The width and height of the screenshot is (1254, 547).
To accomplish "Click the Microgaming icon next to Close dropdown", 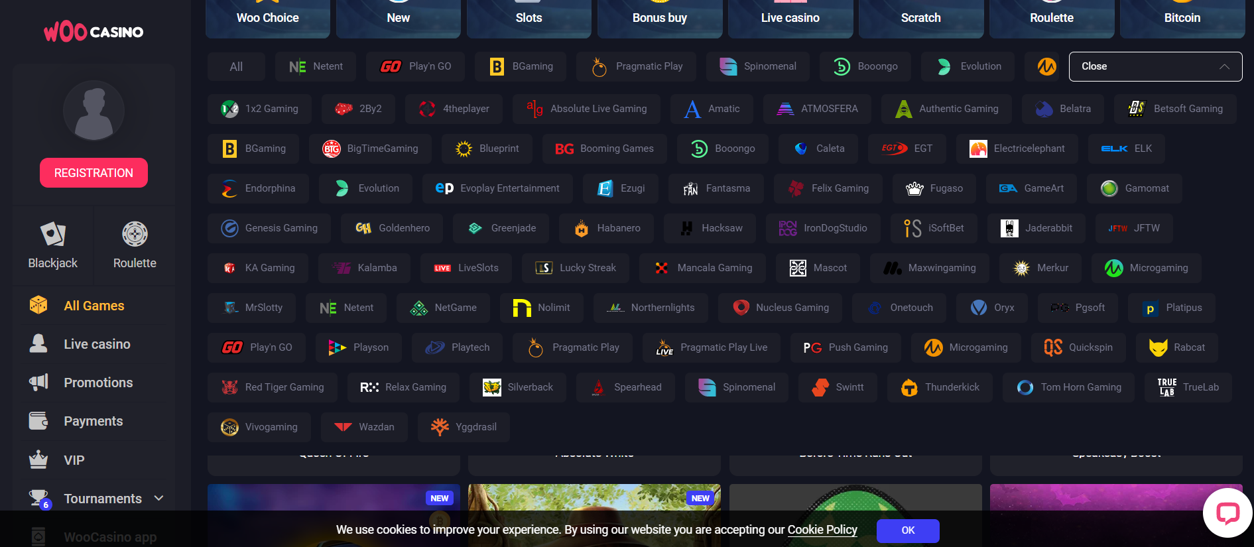I will point(1046,66).
